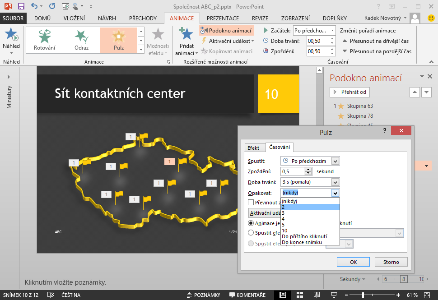Switch to the NÁVRH ribbon tab
This screenshot has width=438, height=300.
[107, 18]
